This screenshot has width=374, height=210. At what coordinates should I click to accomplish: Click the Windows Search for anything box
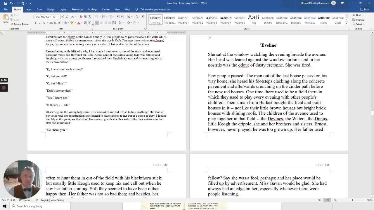[39, 206]
